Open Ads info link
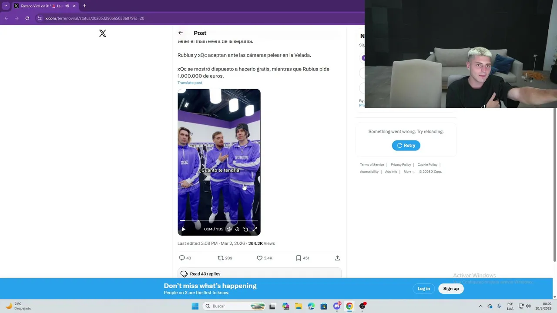The height and width of the screenshot is (313, 557). coord(391,172)
